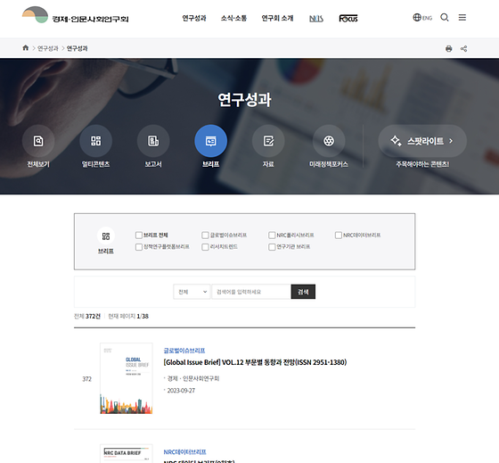Click 연구성과 breadcrumb parent link

pyautogui.click(x=48, y=48)
